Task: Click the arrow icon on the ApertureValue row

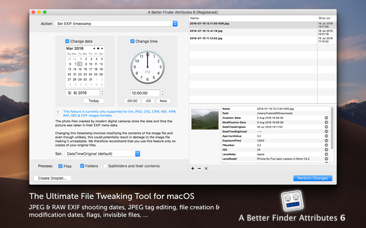Action: tap(326, 136)
